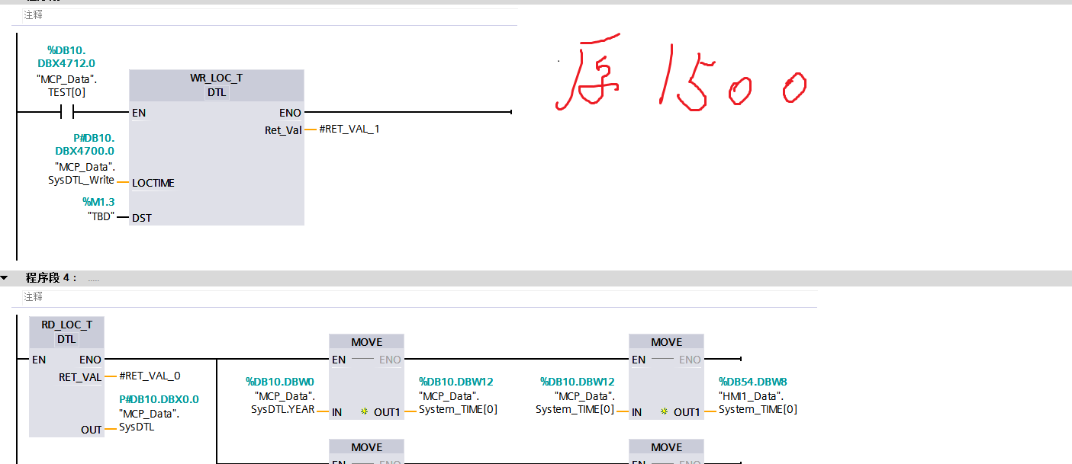The width and height of the screenshot is (1072, 464).
Task: Select the first MOVE block title
Action: (x=366, y=342)
